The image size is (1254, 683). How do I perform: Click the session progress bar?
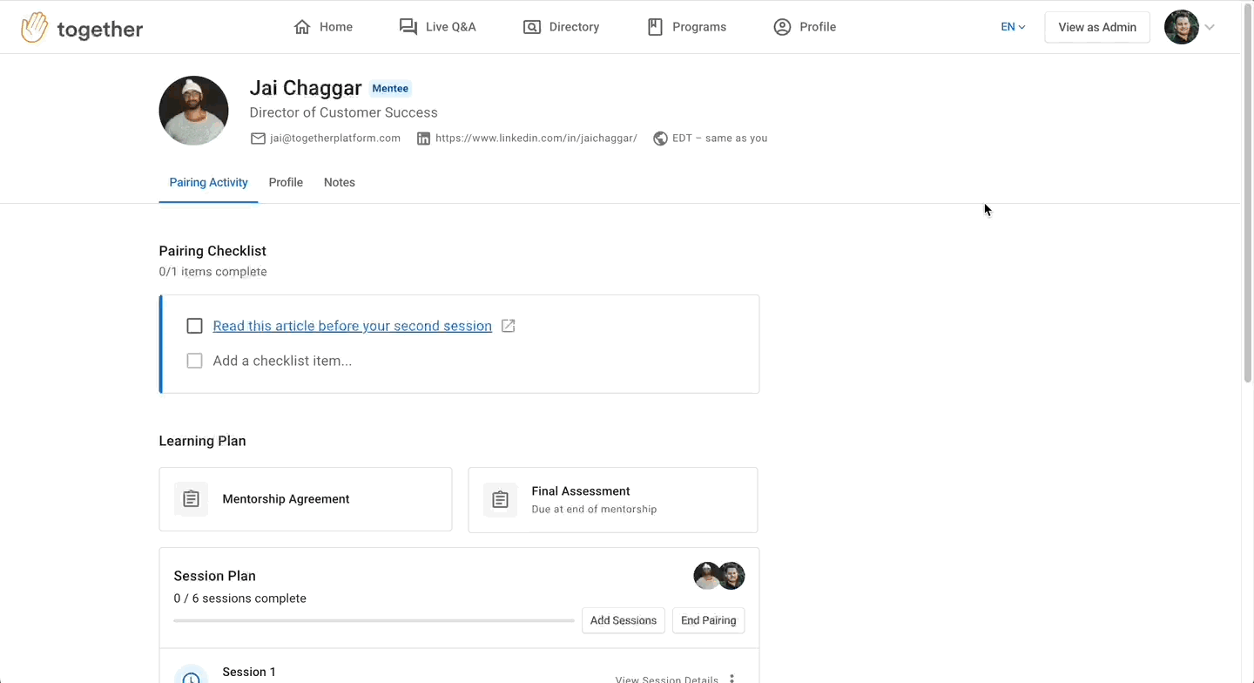[374, 620]
